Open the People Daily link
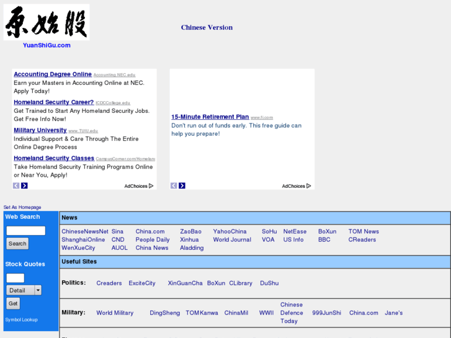This screenshot has height=338, width=451. click(153, 239)
